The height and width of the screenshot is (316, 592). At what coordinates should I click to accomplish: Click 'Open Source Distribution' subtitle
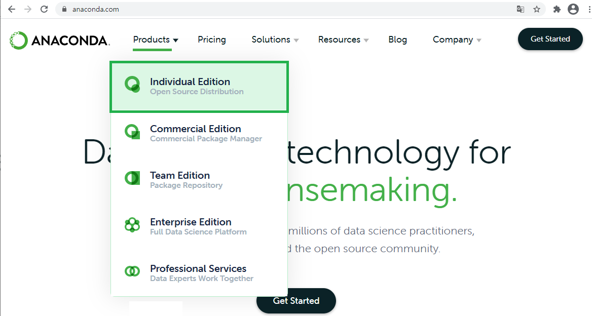197,92
